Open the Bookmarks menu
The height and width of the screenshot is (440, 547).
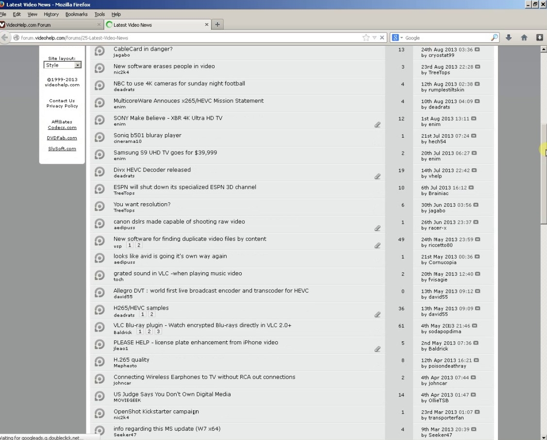point(76,14)
